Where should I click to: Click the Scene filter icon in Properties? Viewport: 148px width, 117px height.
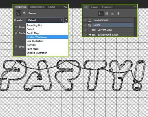[x=18, y=13]
